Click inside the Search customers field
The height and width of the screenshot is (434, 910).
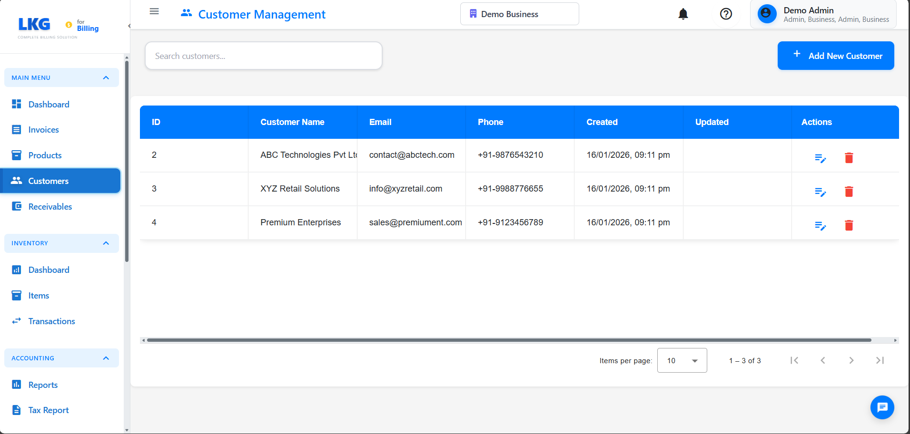(264, 56)
